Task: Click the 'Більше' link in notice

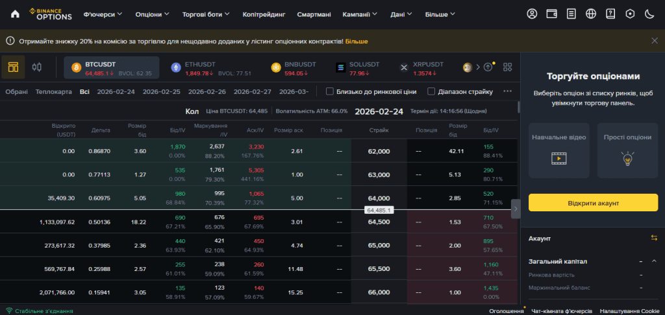Action: click(x=357, y=41)
